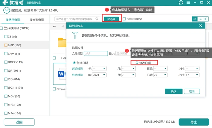212x128 pixels.
Task: Select the 创建日期 radio button
Action: (74, 63)
